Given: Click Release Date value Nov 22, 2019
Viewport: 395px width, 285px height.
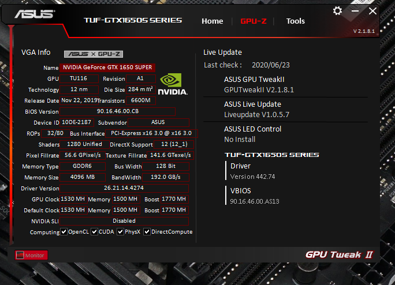Looking at the screenshot, I should pyautogui.click(x=79, y=100).
